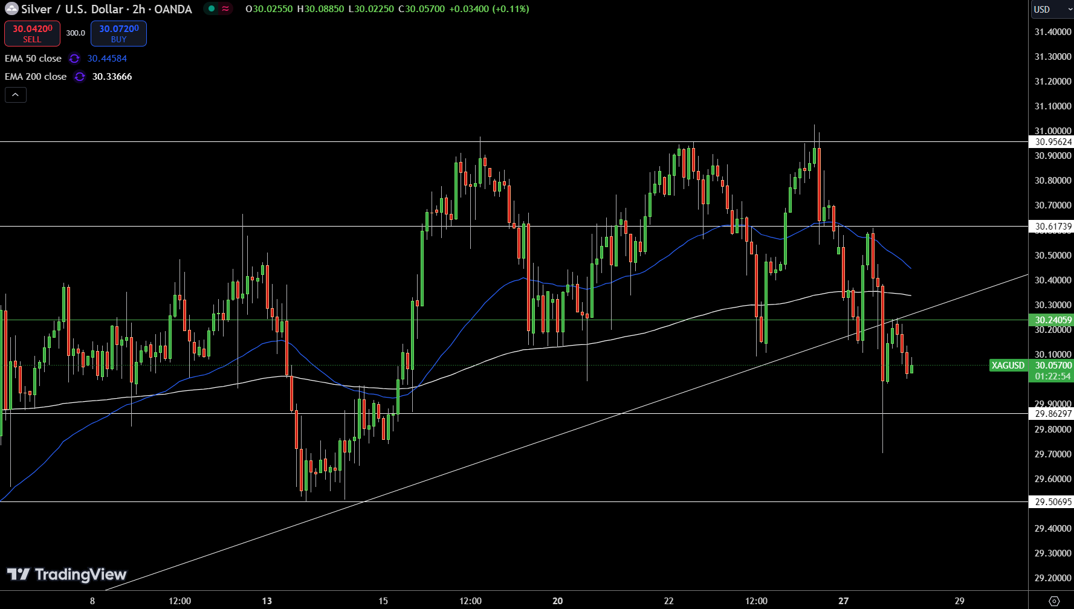Click the EMA 50 value 30.44584
1074x609 pixels.
click(107, 59)
